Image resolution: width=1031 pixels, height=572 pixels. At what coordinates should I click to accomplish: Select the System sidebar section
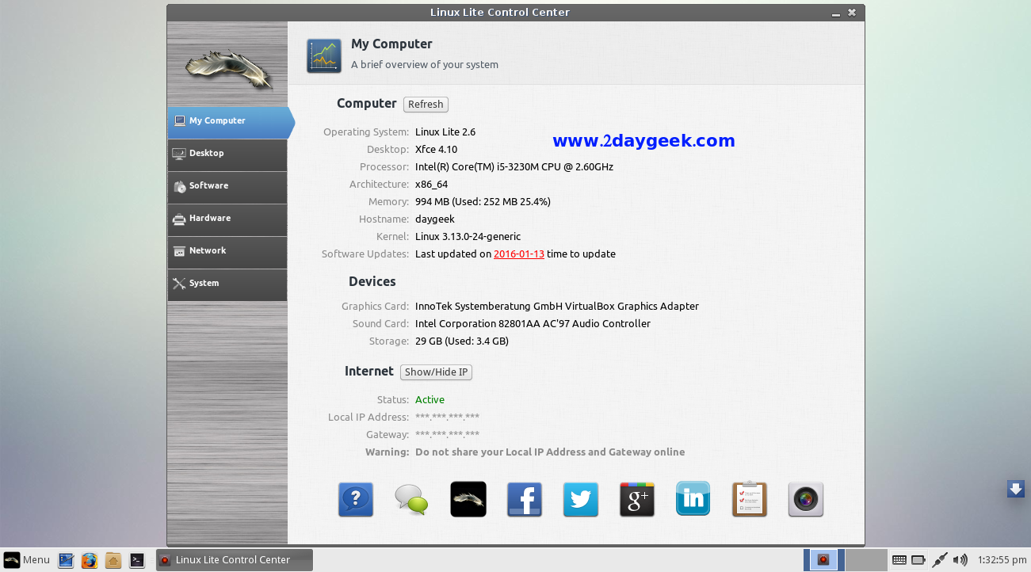[227, 284]
